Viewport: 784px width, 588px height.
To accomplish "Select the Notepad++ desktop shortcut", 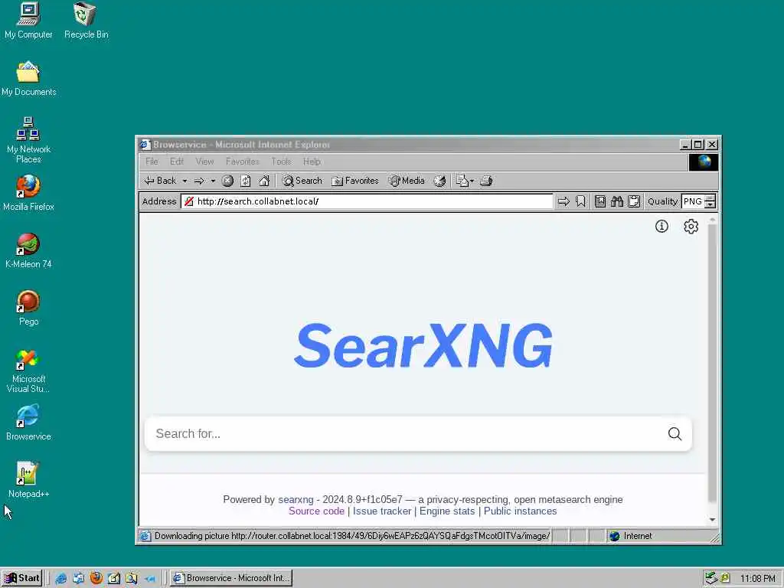I will 28,480.
